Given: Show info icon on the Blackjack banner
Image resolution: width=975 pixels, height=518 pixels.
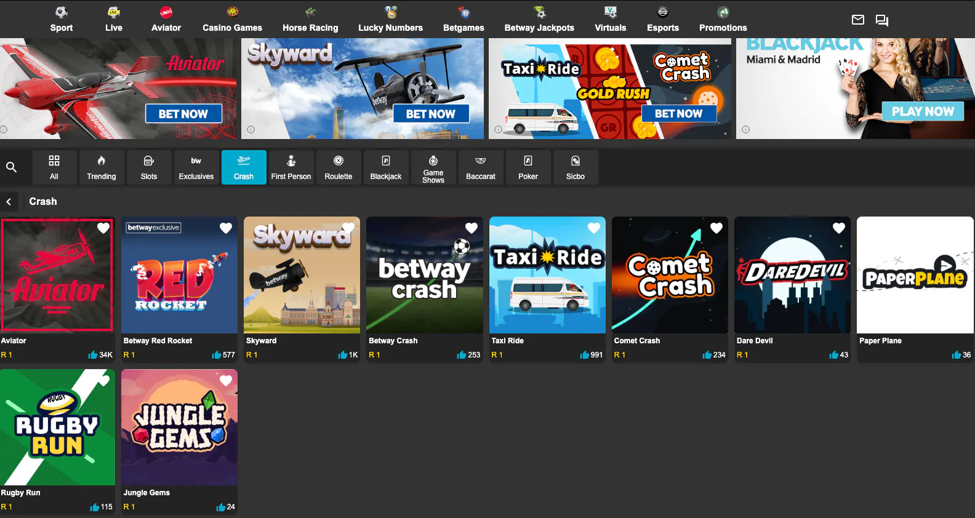Looking at the screenshot, I should (x=745, y=130).
